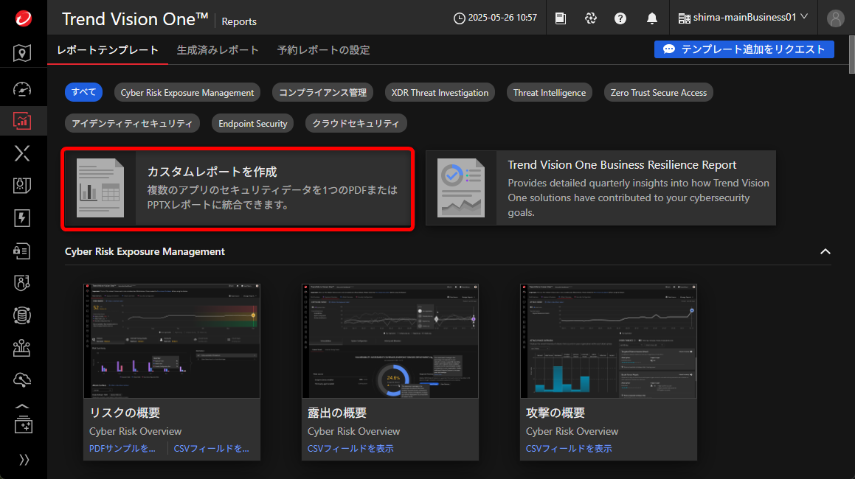The image size is (855, 479).
Task: Open the user account avatar
Action: click(x=835, y=18)
